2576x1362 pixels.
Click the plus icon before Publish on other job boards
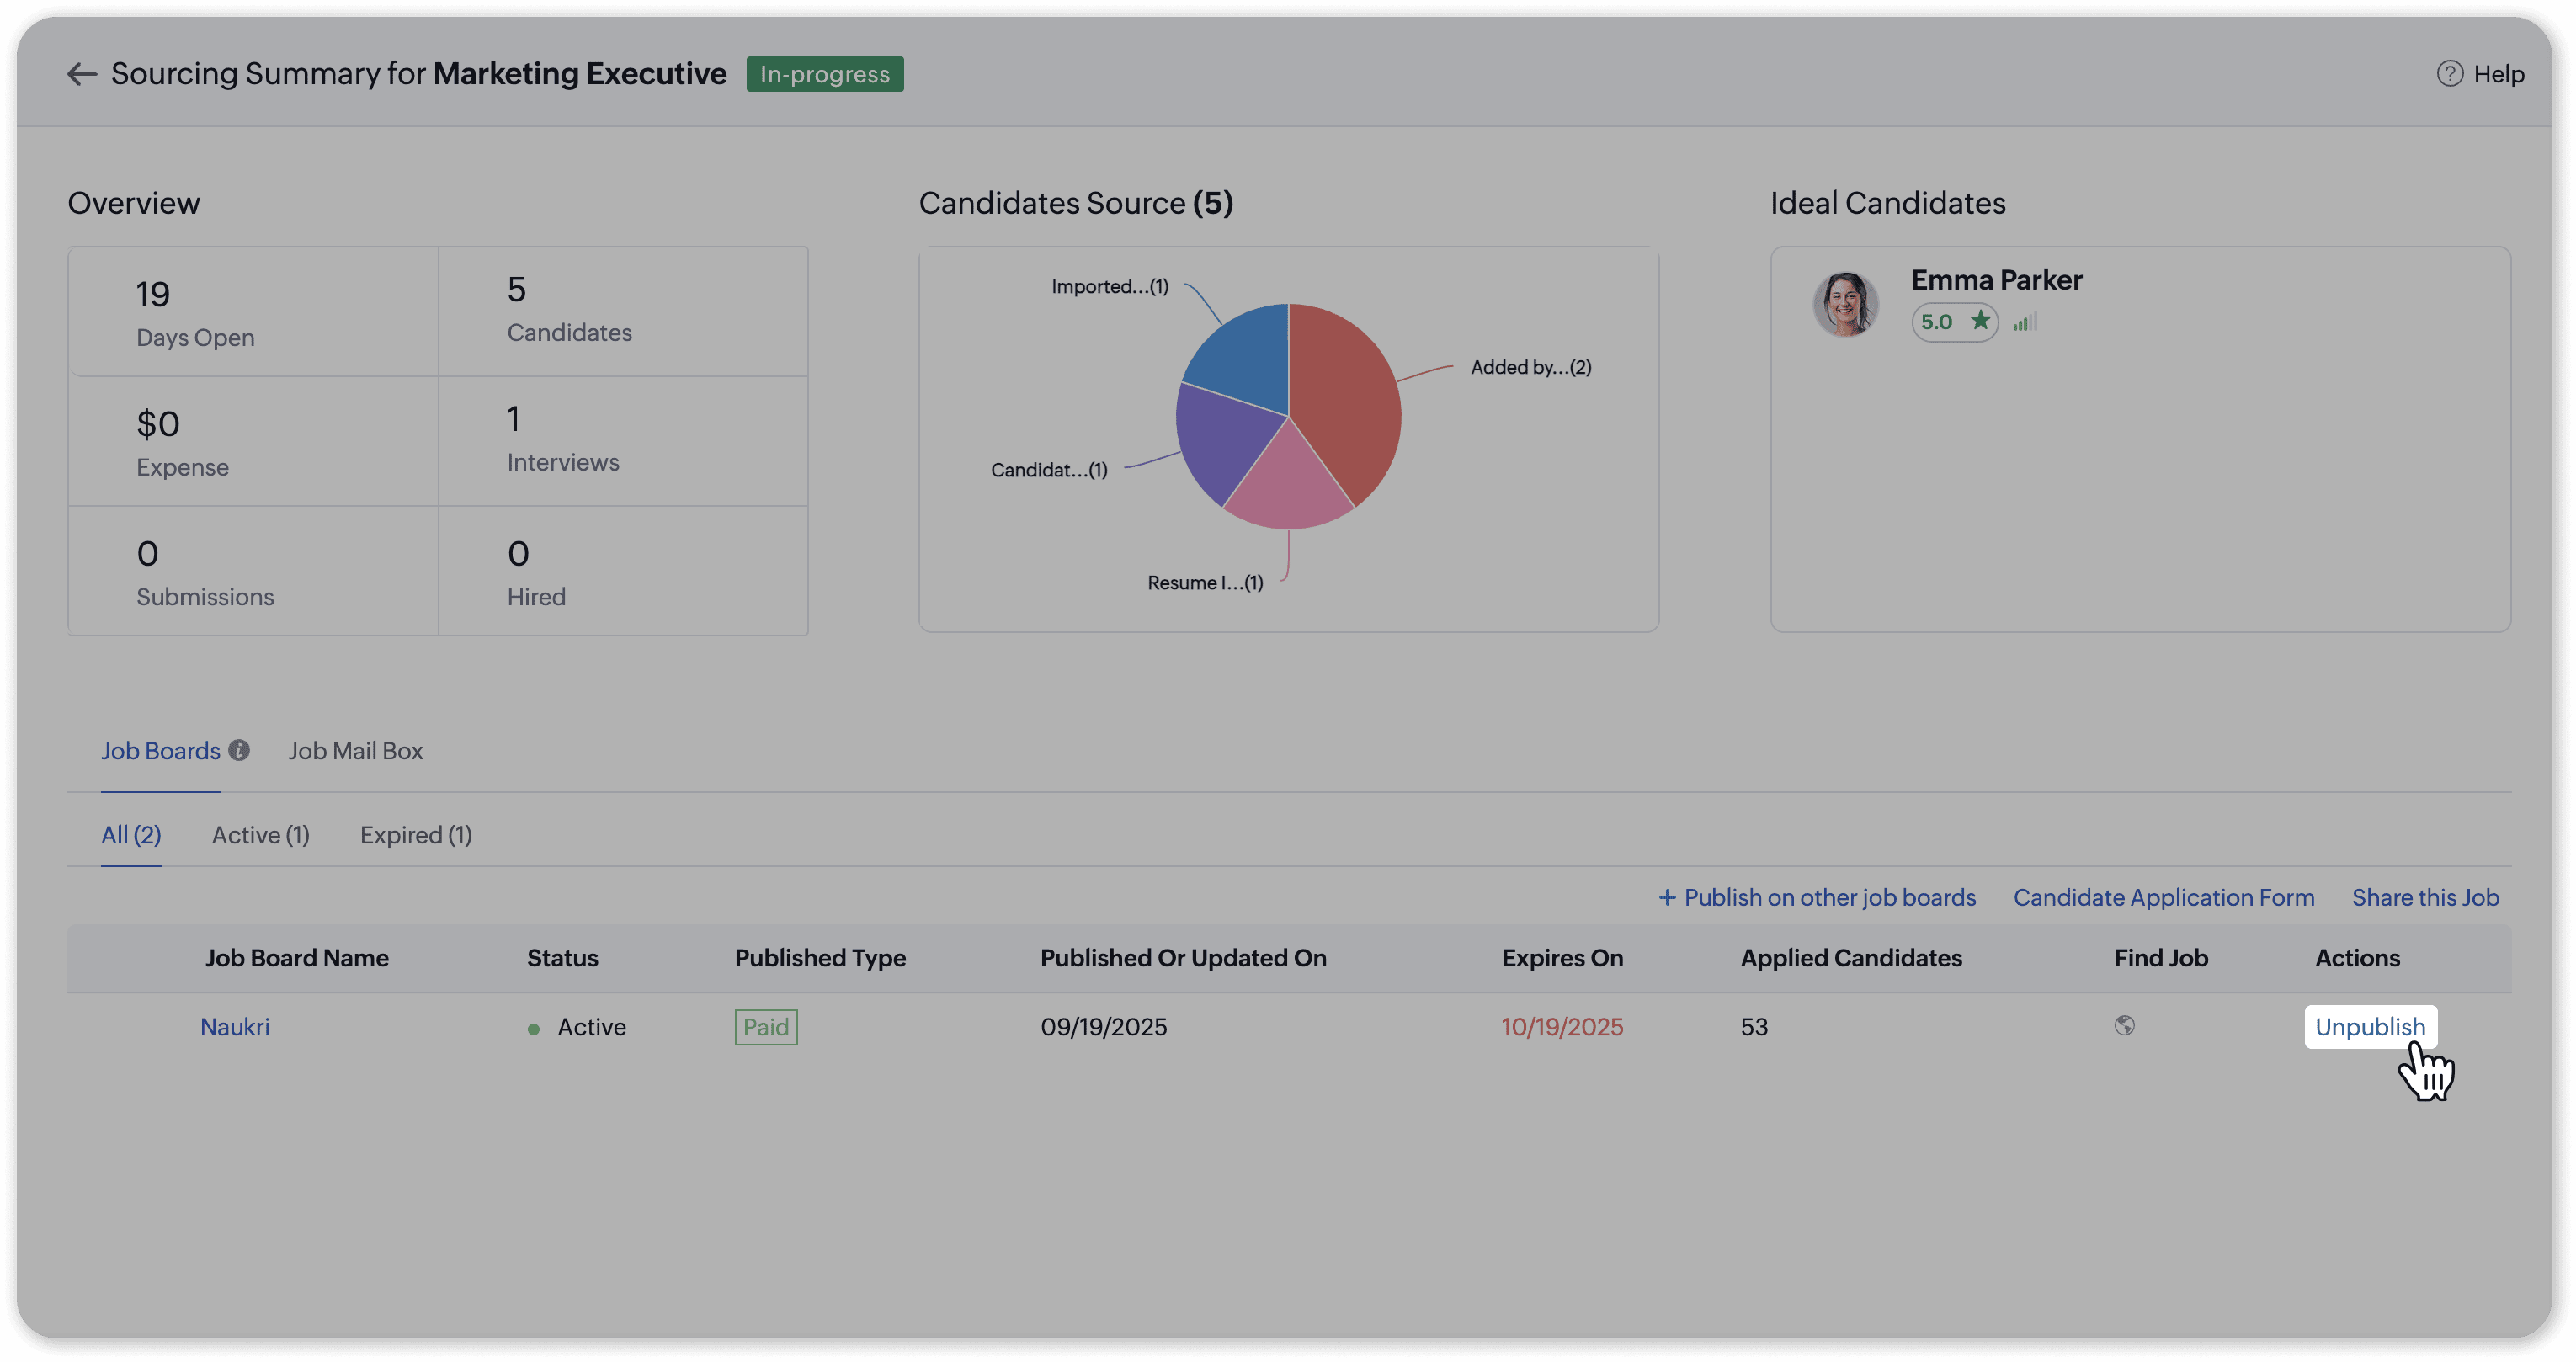1667,898
